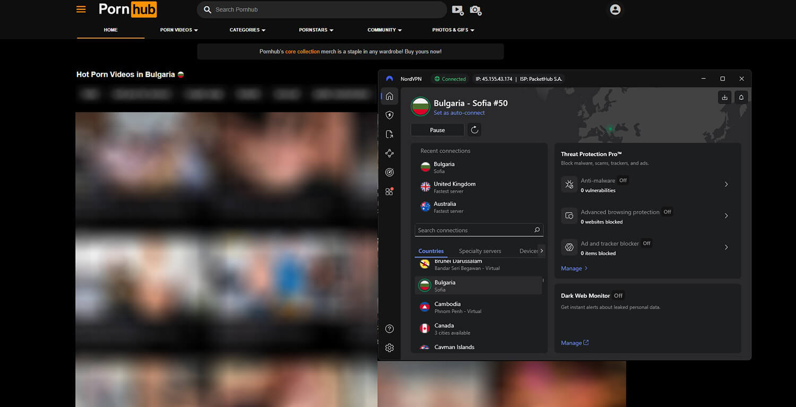This screenshot has width=796, height=407.
Task: Open the hamburger menu on Pornhub
Action: 81,9
